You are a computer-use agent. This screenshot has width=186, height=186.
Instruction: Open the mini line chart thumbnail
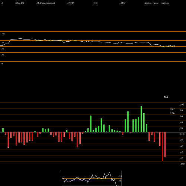pos(92,178)
